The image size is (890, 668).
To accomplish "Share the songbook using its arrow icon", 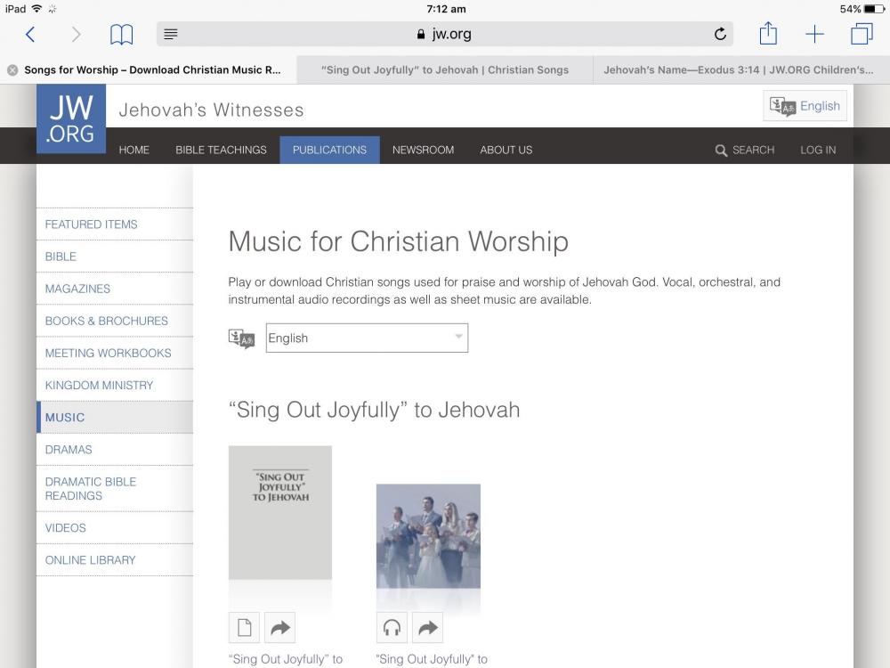I will coord(280,628).
